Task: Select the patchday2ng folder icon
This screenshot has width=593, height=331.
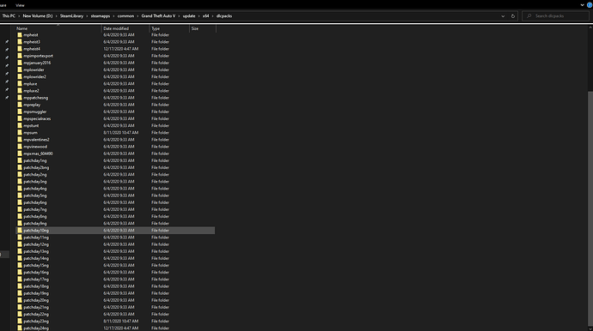Action: coord(20,174)
